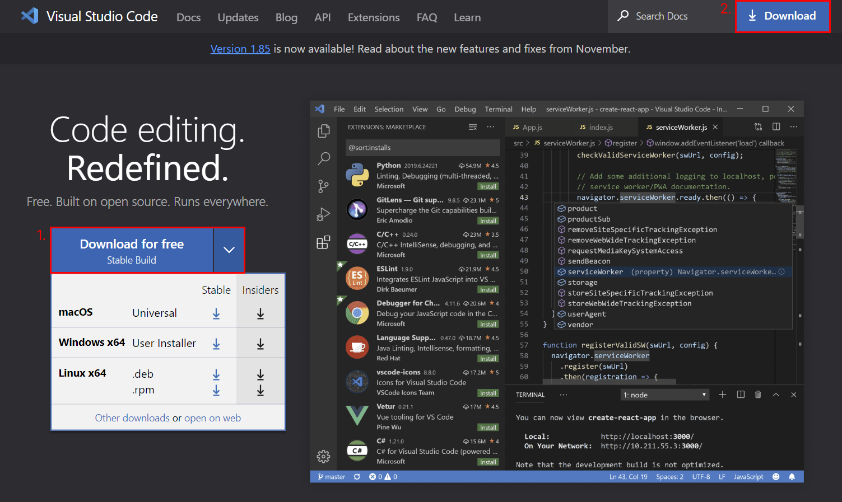Download Windows x64 stable User Installer
Viewport: 842px width, 502px height.
216,344
